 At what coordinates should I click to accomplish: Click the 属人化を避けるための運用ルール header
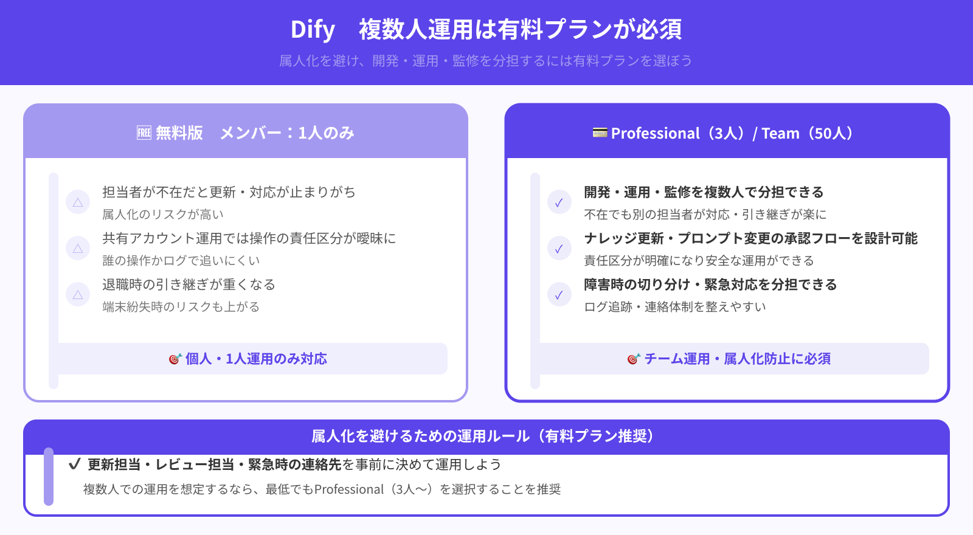(x=486, y=437)
